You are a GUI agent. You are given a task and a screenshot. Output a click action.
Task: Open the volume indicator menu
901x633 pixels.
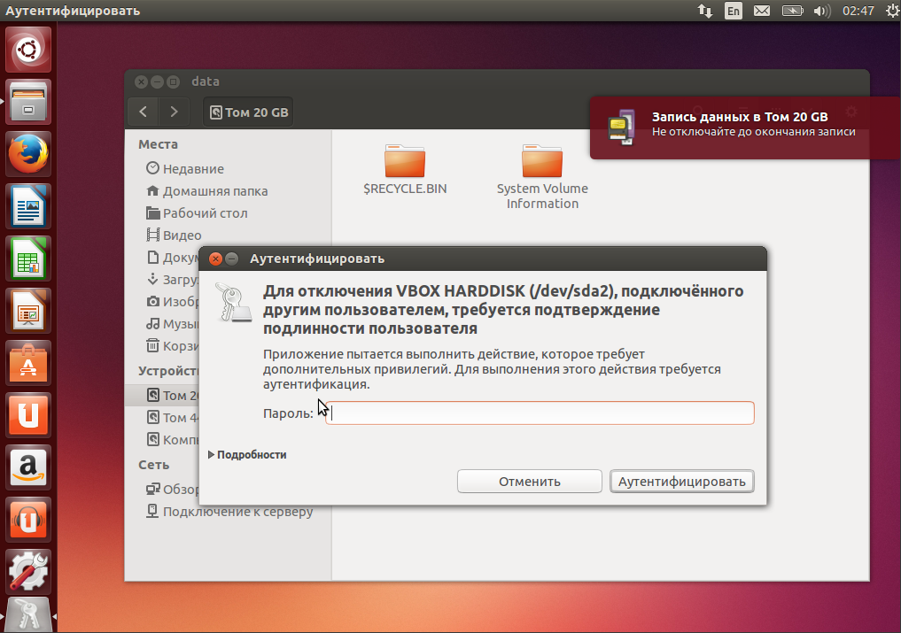coord(822,11)
